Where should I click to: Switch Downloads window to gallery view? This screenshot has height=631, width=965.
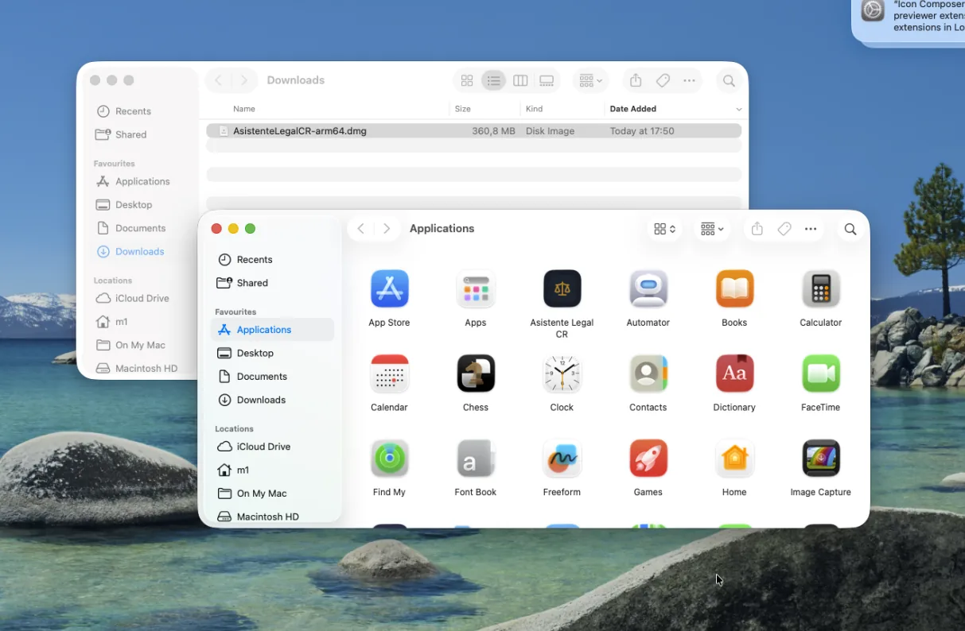tap(547, 80)
